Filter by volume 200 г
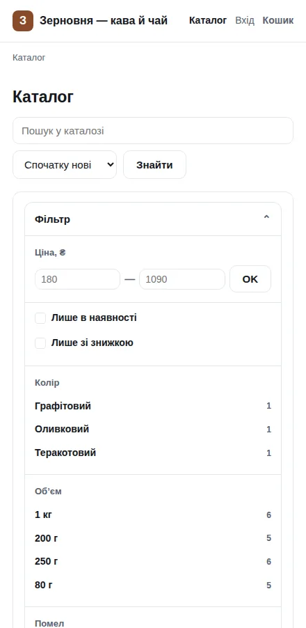The width and height of the screenshot is (306, 628). tap(153, 538)
